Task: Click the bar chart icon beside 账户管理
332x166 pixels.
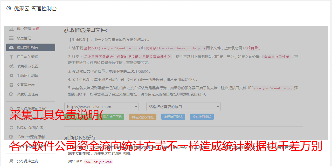Action: tap(11, 29)
